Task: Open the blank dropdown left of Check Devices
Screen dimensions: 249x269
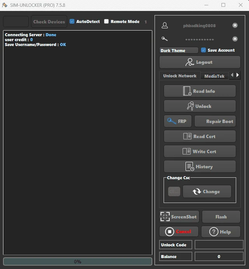Action: click(x=16, y=22)
